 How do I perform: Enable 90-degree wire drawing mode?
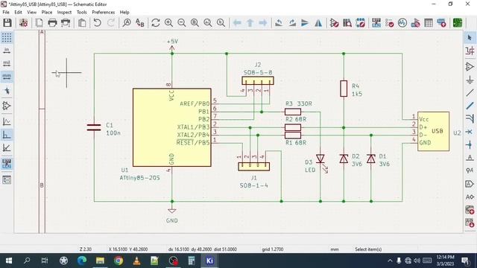pos(7,135)
